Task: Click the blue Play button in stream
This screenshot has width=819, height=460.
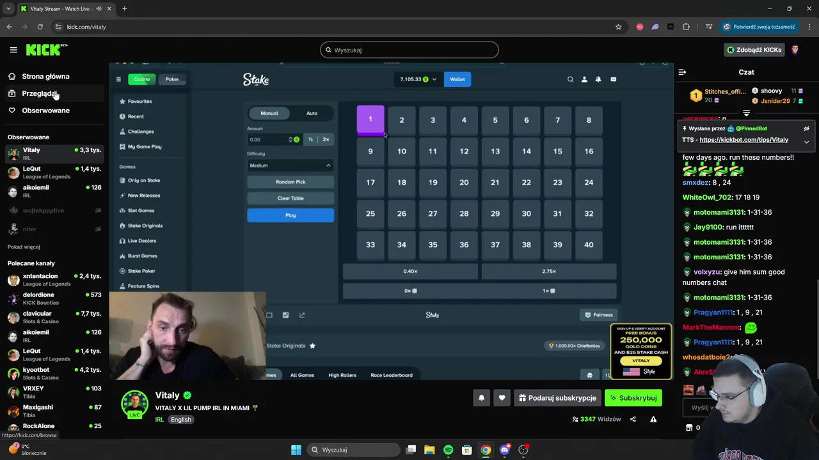Action: pos(290,215)
